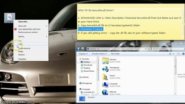
Task: Select the Virtual folder icon
Action: tap(105, 77)
